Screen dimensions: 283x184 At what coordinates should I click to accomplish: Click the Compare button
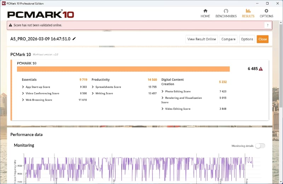228,39
